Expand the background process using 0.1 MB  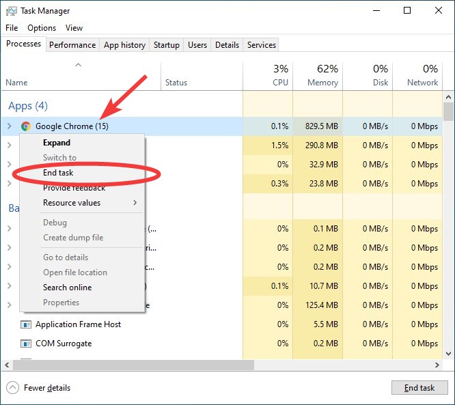coord(10,229)
